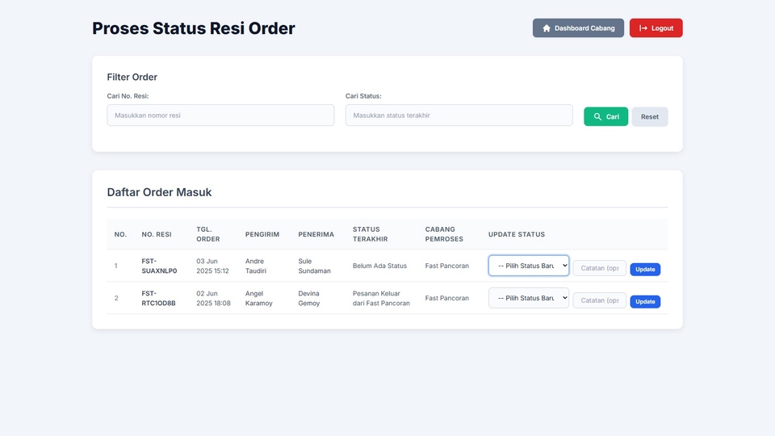Click Pesanan Keluar dari Fast Pancoran status

tap(381, 298)
